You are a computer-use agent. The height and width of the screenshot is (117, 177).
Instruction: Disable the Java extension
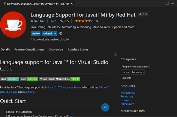click(36, 33)
